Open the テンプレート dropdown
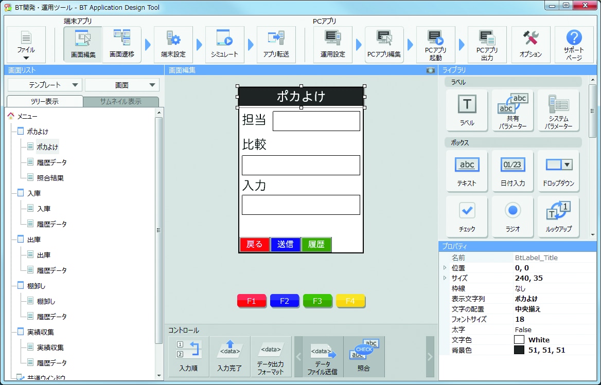 [x=45, y=85]
